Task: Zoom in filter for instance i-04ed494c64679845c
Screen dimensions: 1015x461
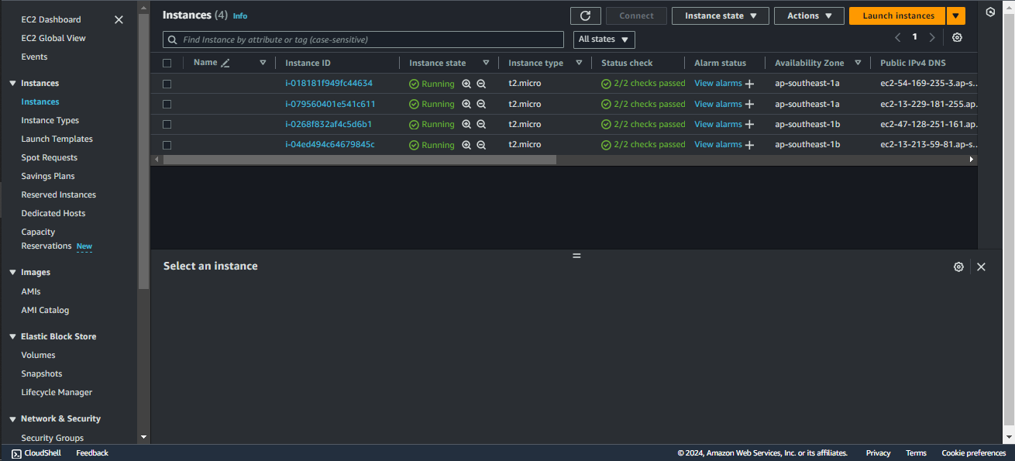Action: tap(466, 145)
